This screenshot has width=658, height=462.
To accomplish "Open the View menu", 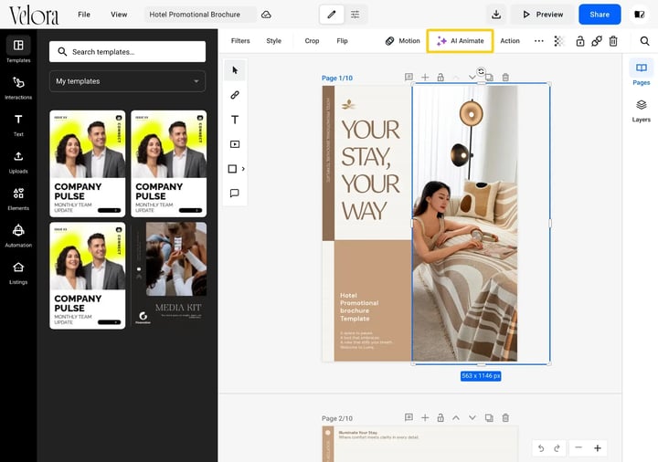I will coord(119,15).
